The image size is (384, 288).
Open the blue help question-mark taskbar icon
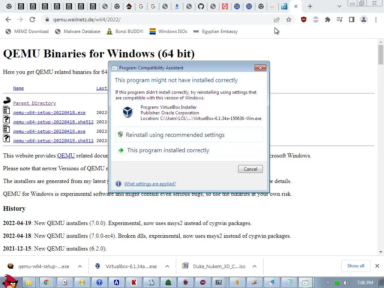[99, 283]
